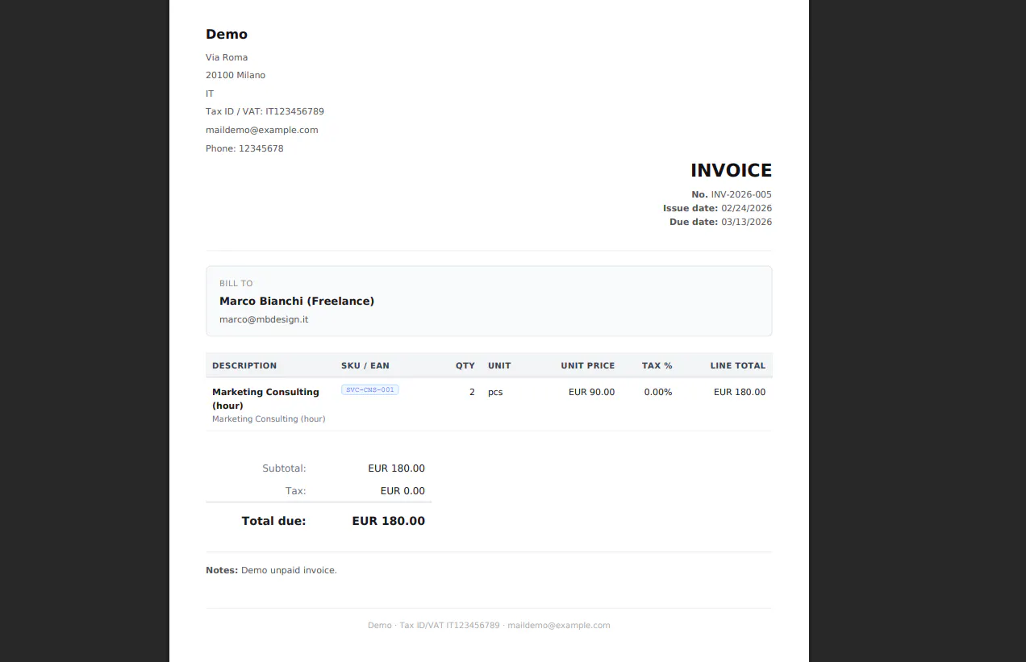Click the maildemo@example.com email in header

(262, 130)
